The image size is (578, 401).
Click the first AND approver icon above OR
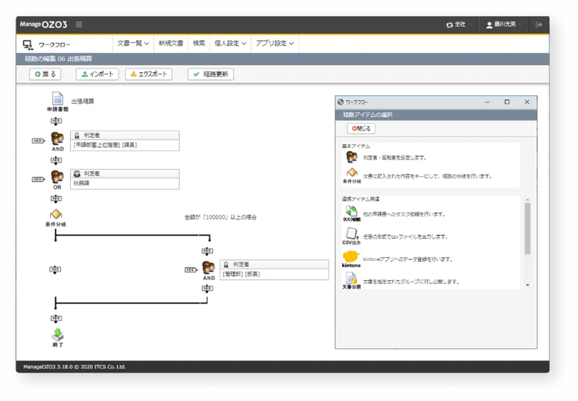[x=58, y=139]
